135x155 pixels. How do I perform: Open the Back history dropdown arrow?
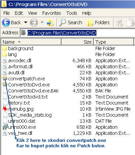(x=26, y=23)
